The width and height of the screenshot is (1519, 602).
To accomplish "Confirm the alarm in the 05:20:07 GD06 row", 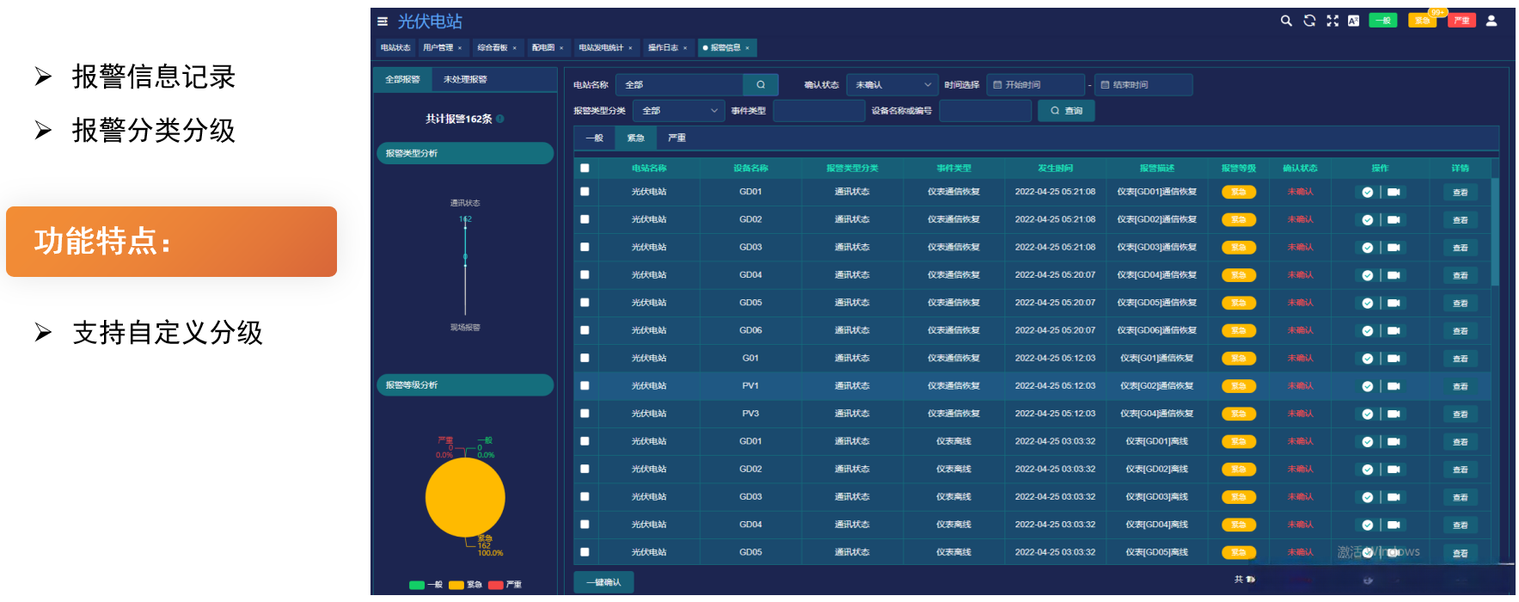I will (1368, 331).
